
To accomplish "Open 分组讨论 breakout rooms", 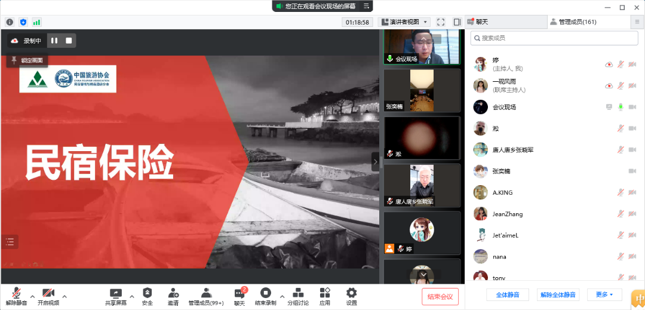I will pyautogui.click(x=298, y=296).
